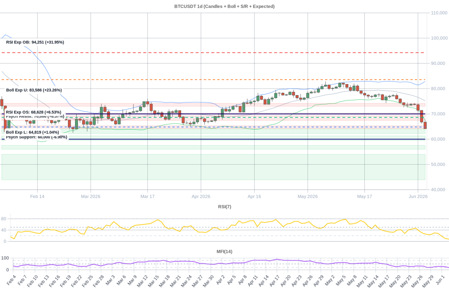Click the red dashed RSI overbought line
Viewport: 449px width, 290px height.
click(214, 53)
